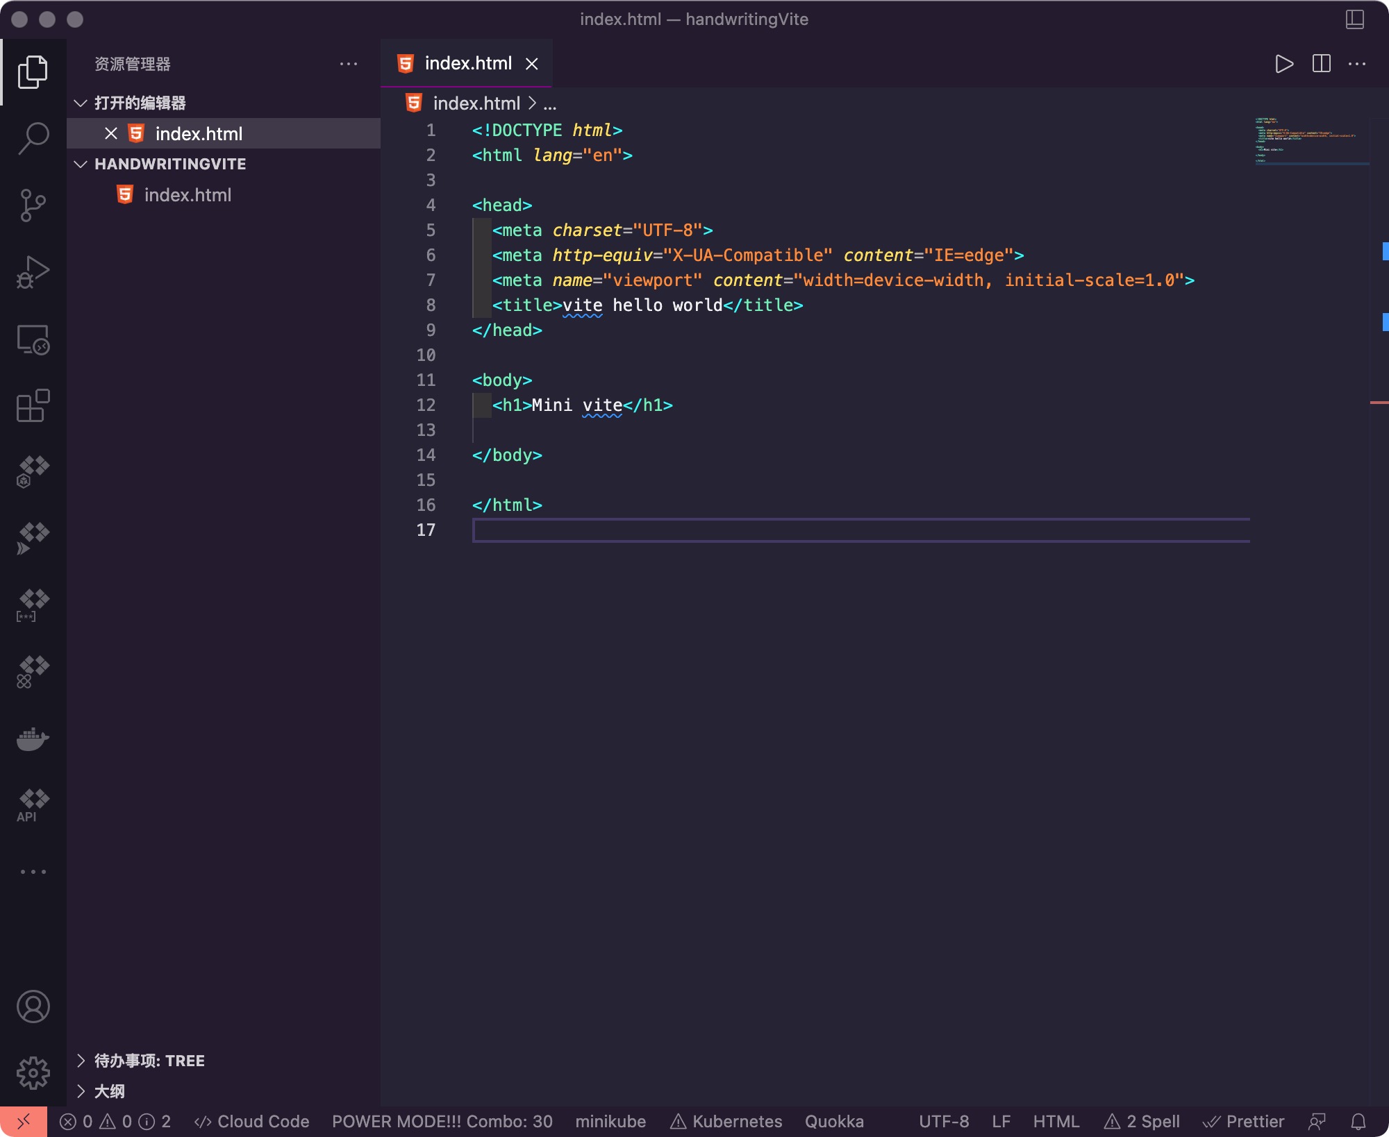Click line number 12 in gutter
The height and width of the screenshot is (1137, 1389).
coord(426,405)
